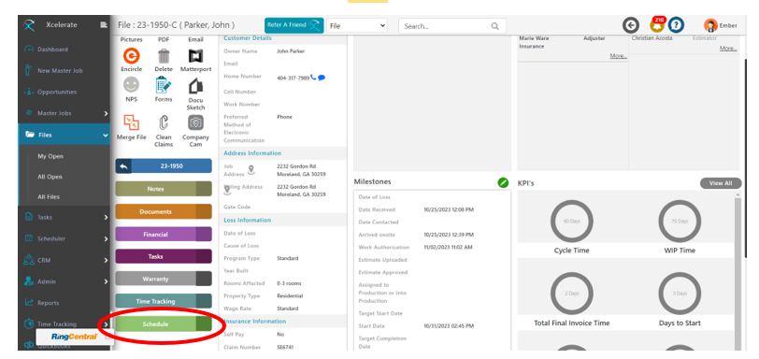Screen dimensions: 759x359
Task: Open the teal Time Tracking section button
Action: click(164, 301)
